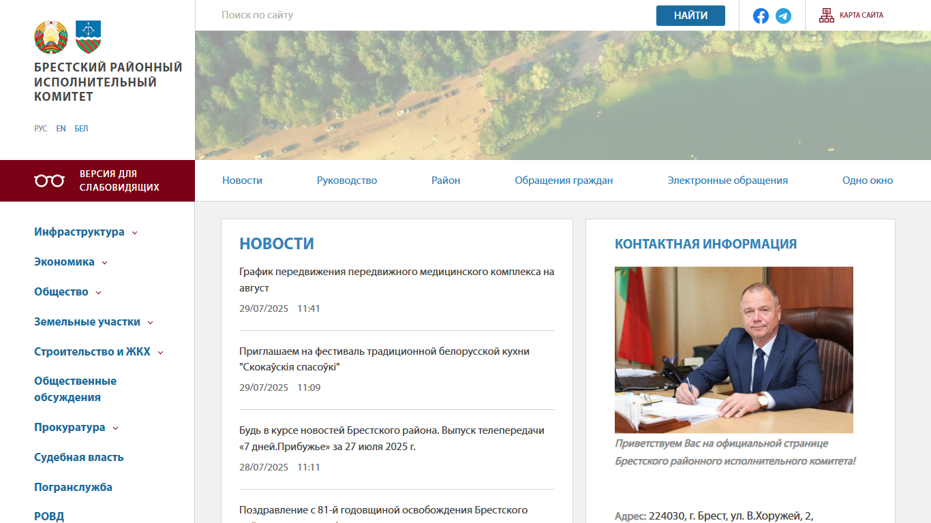Open the Telegram channel icon
Screen dimensions: 931x523
pos(784,16)
